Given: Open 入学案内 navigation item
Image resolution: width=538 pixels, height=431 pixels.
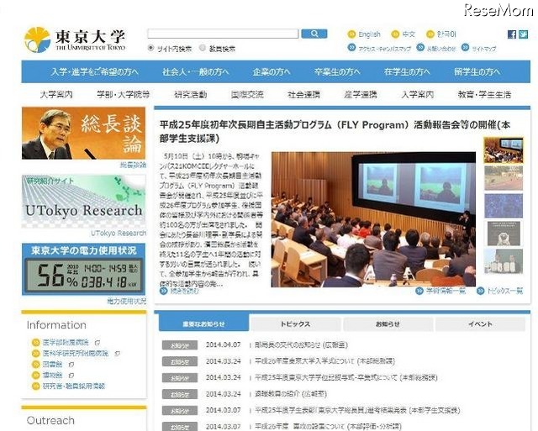Looking at the screenshot, I should click(418, 95).
